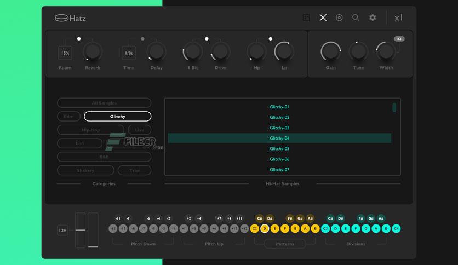The width and height of the screenshot is (458, 265).
Task: Click the dice randomize icon
Action: click(306, 18)
